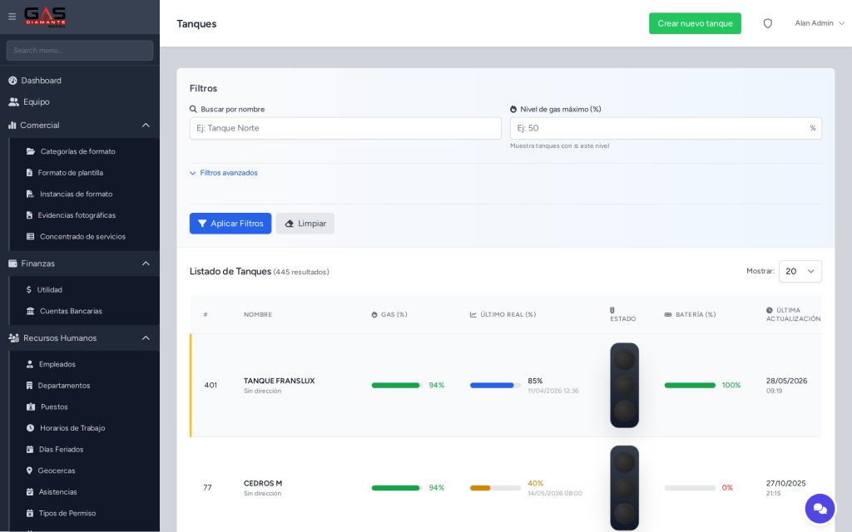Click the ÚLTIMO REAL (%) column header
Screen dimensions: 852x532
(503, 315)
